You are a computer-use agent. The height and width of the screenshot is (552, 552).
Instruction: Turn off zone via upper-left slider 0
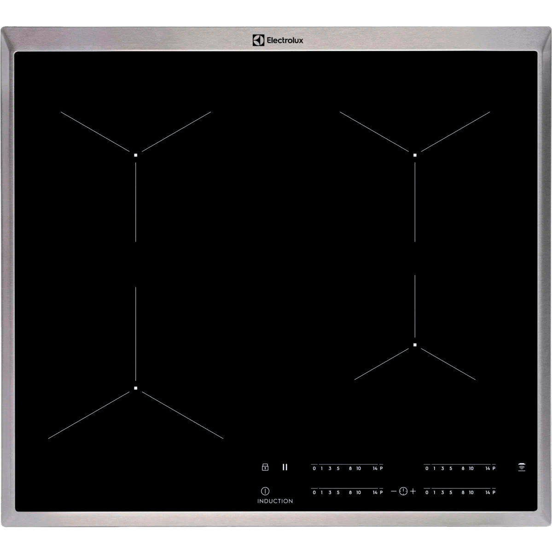click(314, 468)
